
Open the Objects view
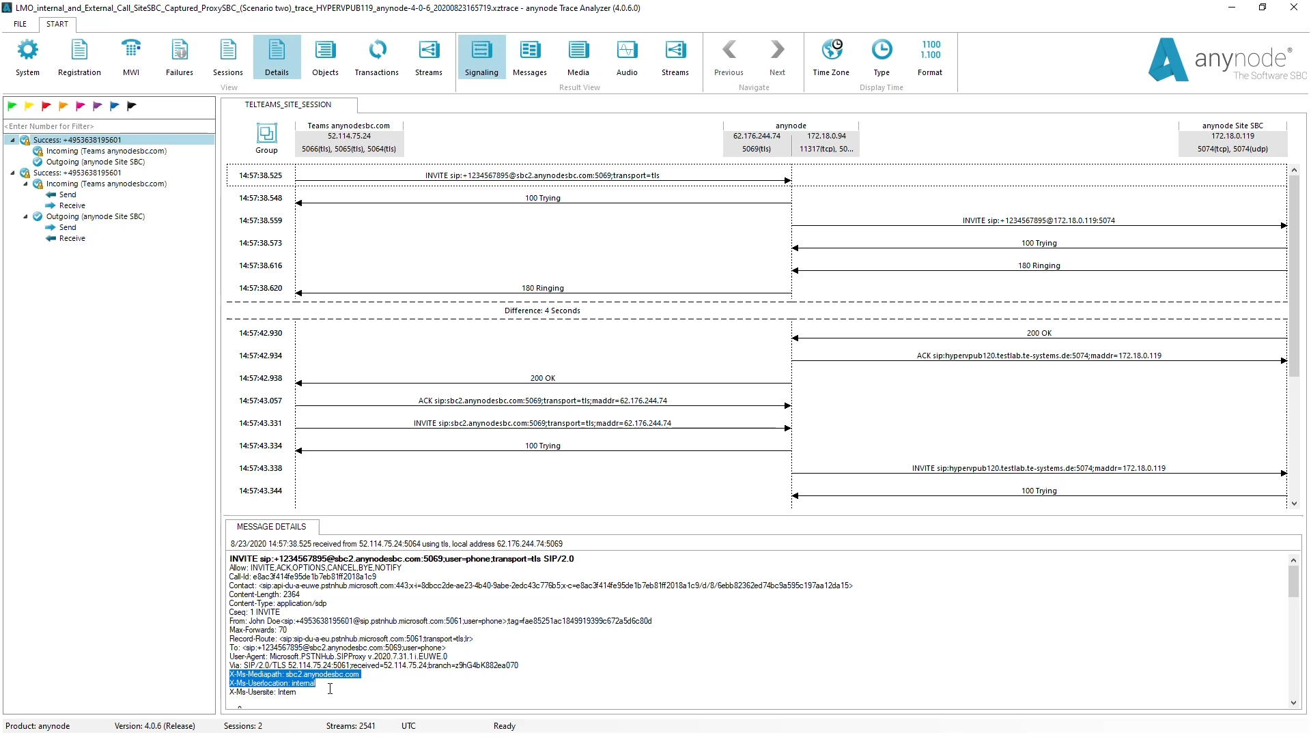pyautogui.click(x=325, y=57)
